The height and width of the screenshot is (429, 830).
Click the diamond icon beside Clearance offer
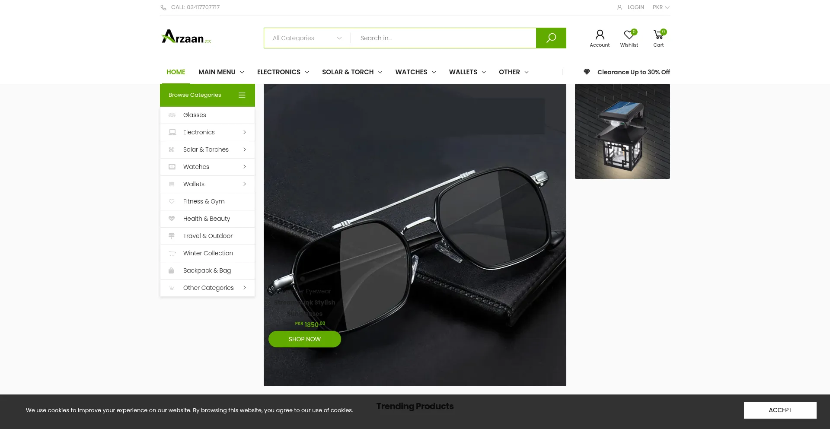pyautogui.click(x=587, y=72)
